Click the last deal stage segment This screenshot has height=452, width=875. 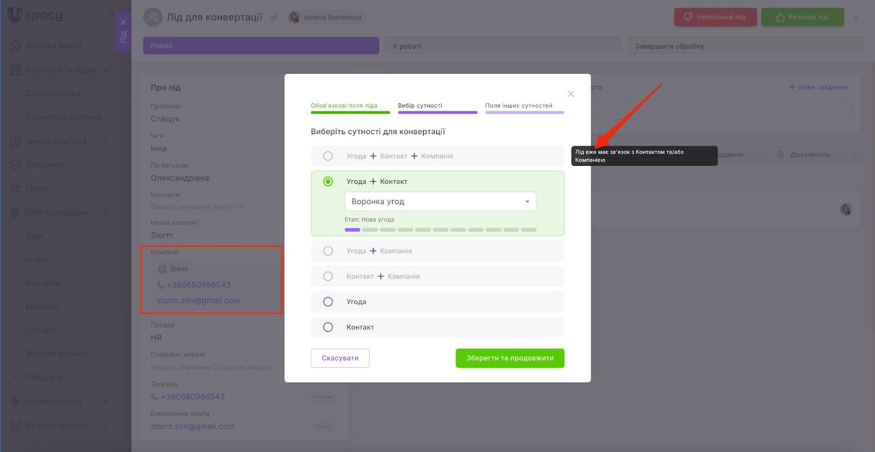pyautogui.click(x=529, y=230)
